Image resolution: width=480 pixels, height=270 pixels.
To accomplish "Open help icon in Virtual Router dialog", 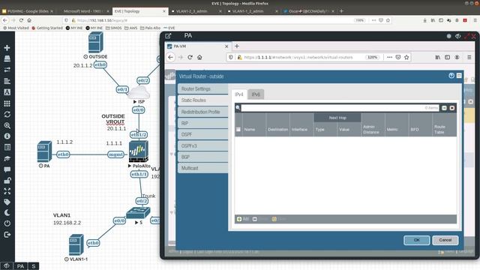I will [x=451, y=76].
